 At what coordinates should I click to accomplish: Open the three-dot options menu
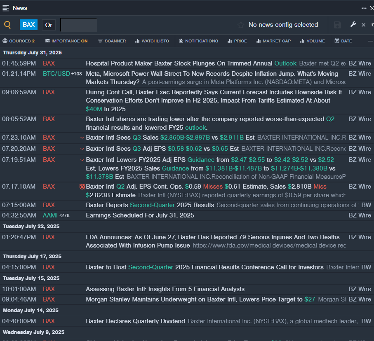click(x=364, y=8)
